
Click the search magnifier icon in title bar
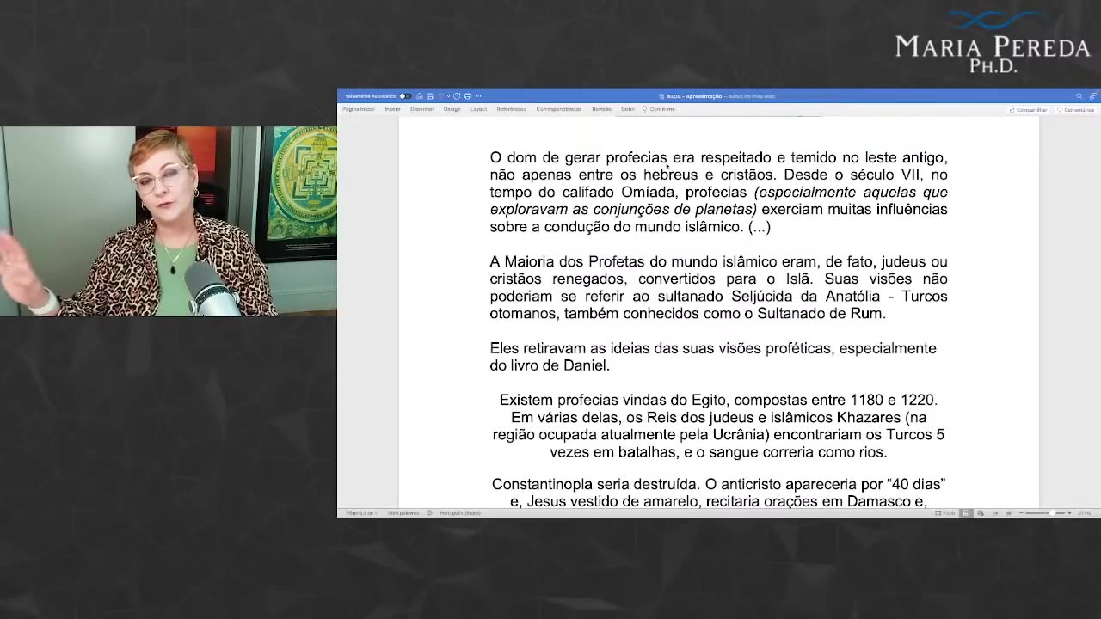1079,96
